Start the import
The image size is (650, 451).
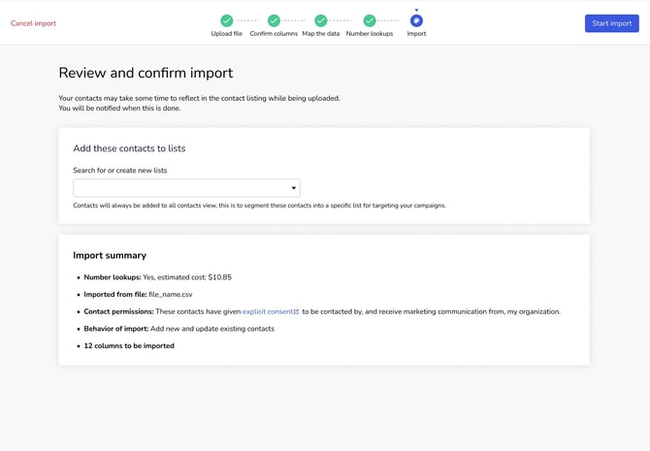(x=612, y=23)
